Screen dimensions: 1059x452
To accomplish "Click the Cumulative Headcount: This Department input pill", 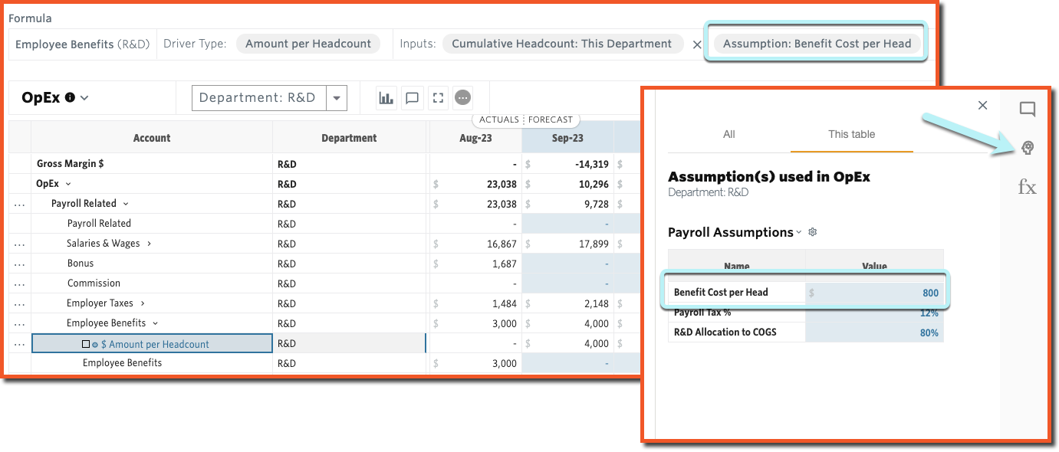I will click(x=562, y=44).
